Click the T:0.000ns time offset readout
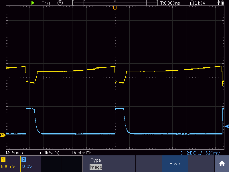Image resolution: width=229 pixels, height=172 pixels. tap(170, 3)
